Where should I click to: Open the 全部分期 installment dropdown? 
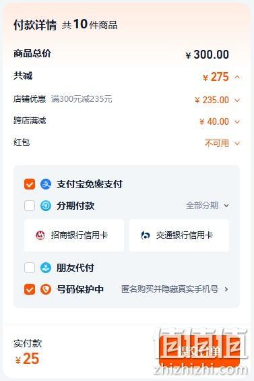(x=208, y=206)
